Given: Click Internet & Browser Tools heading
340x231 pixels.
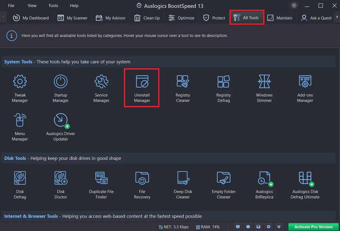Looking at the screenshot, I should click(x=31, y=216).
